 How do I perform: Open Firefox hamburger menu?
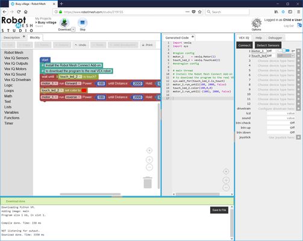299,12
